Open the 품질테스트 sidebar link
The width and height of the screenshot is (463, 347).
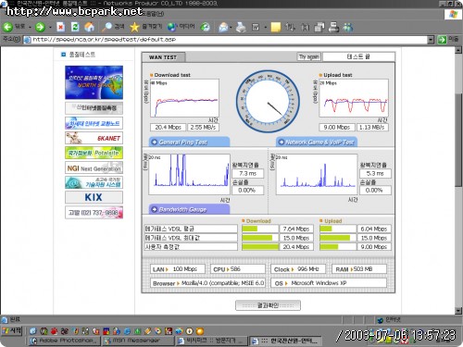(82, 55)
